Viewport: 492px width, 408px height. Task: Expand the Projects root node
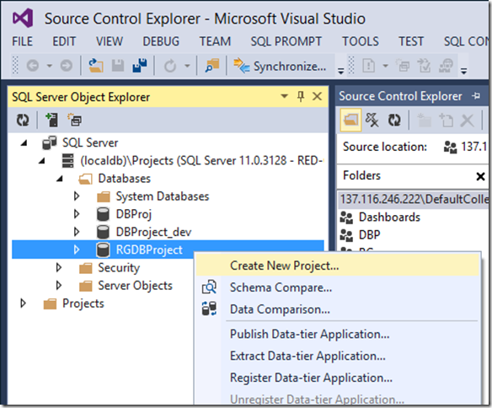tap(23, 303)
